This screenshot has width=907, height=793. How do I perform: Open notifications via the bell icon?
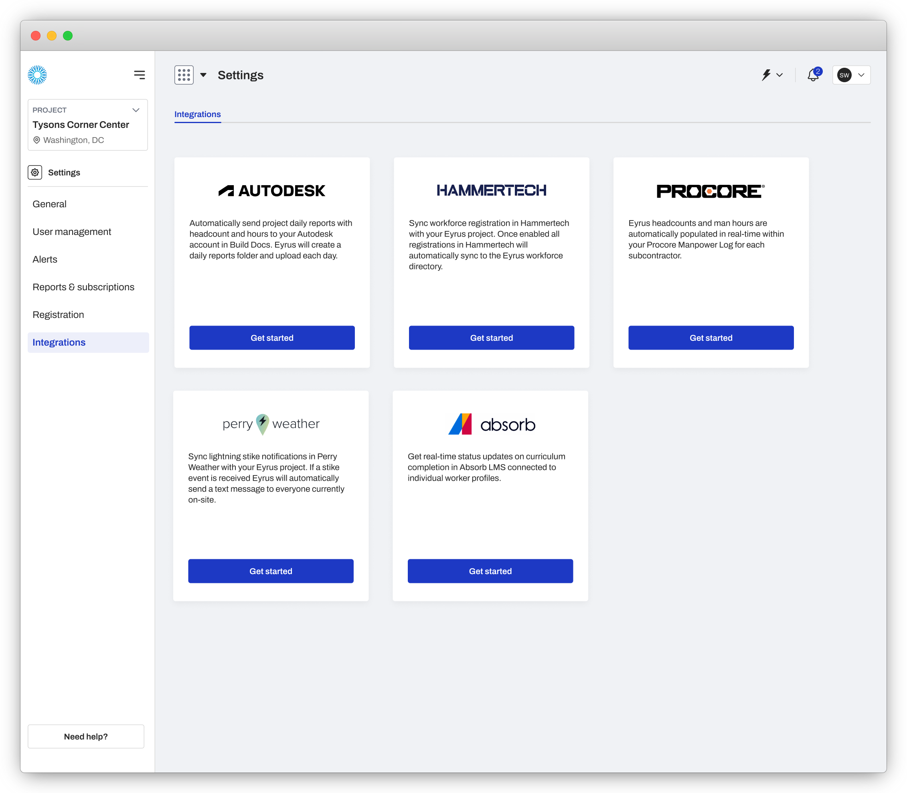[x=813, y=76]
